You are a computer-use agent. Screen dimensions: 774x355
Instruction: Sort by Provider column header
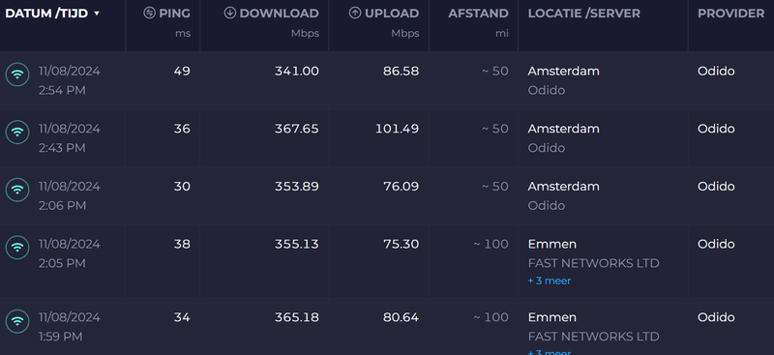point(731,14)
